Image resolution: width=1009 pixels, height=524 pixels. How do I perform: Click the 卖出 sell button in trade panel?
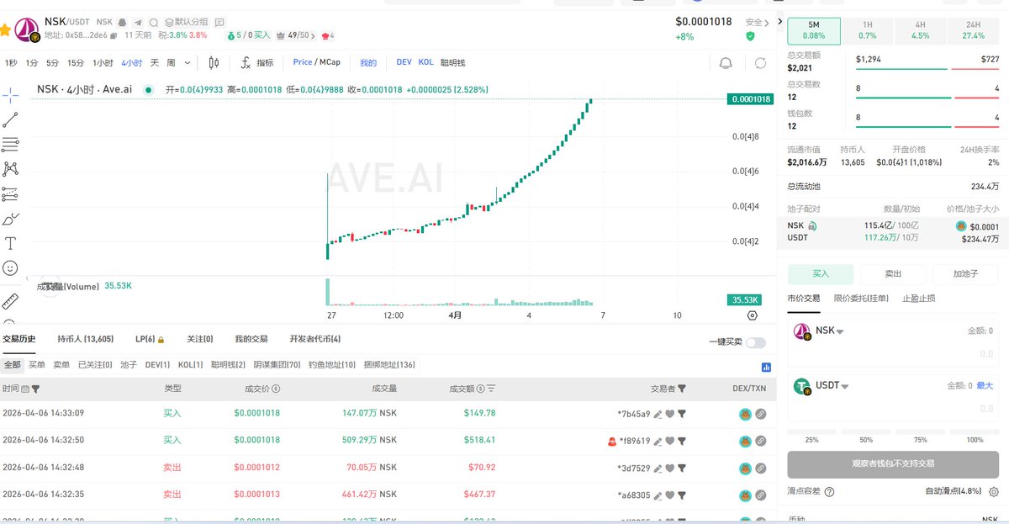[893, 274]
